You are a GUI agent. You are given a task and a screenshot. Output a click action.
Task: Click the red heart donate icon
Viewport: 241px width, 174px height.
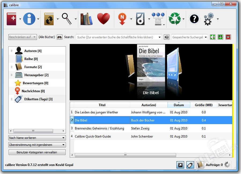pyautogui.click(x=103, y=19)
